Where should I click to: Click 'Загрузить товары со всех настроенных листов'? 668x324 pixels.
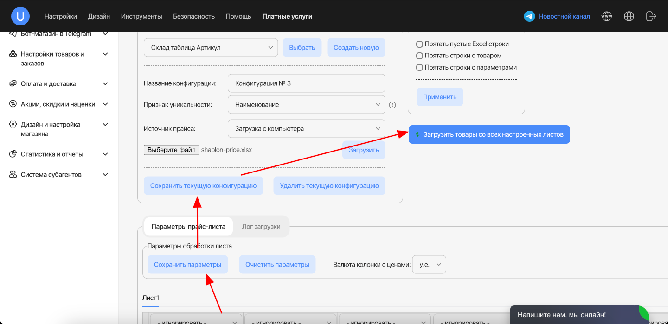489,134
